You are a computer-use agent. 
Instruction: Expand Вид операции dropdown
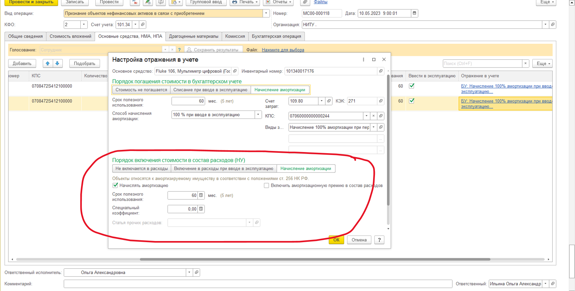pyautogui.click(x=266, y=13)
